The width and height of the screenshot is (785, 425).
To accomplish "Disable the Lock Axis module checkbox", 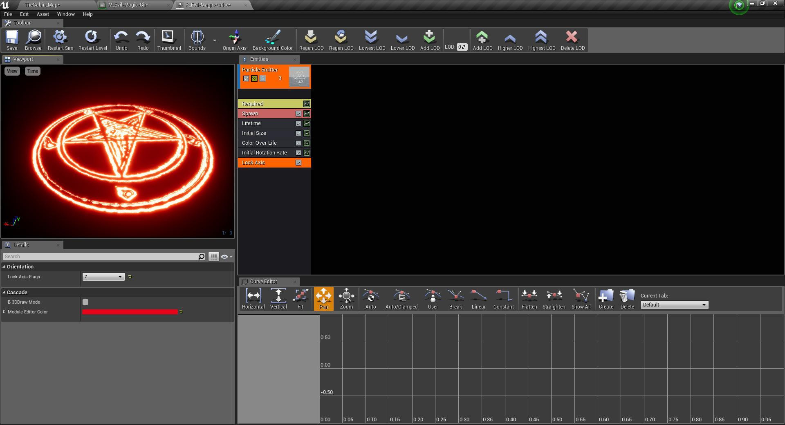I will coord(298,163).
